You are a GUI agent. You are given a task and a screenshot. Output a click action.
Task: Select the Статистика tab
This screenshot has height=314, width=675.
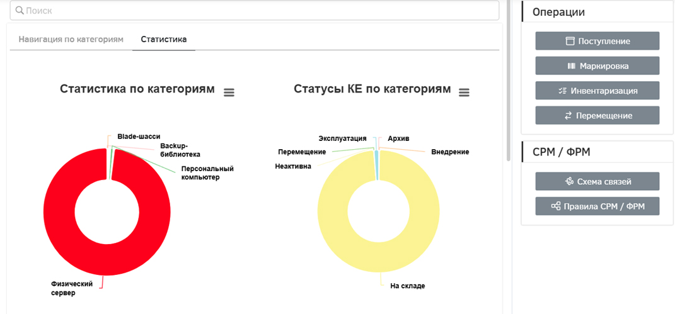tap(163, 39)
